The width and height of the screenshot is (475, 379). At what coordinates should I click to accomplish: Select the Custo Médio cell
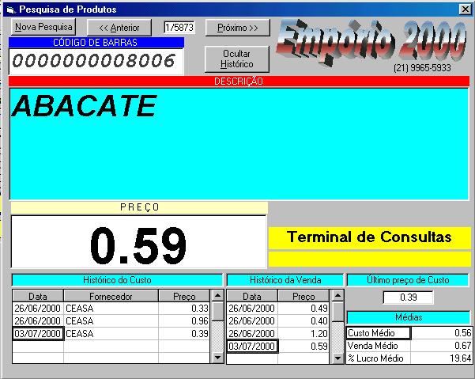379,333
